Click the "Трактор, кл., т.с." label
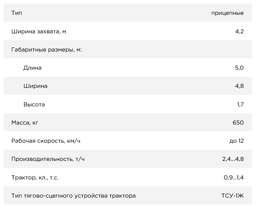The image size is (256, 206). point(35,177)
